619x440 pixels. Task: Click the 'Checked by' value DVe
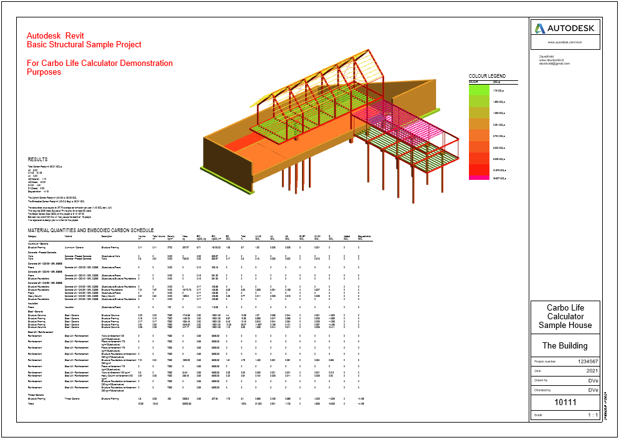pos(593,390)
